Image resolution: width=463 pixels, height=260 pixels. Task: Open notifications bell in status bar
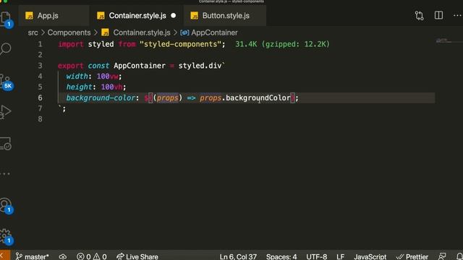459,256
